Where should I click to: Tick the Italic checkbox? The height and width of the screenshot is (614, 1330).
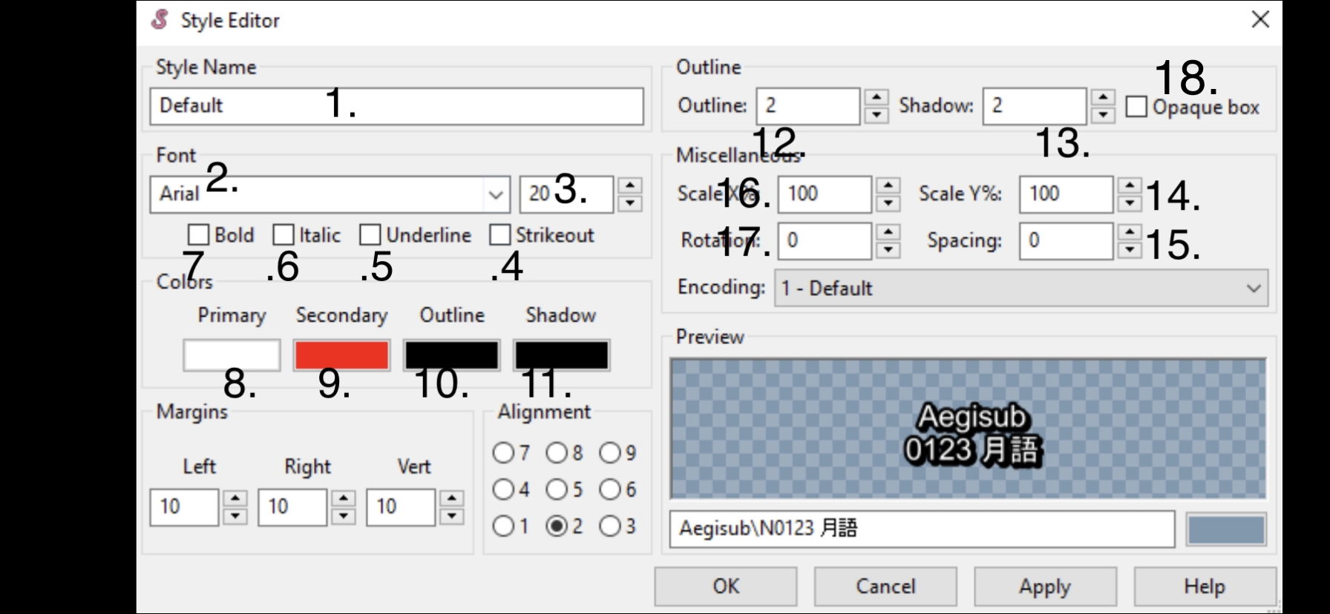pos(284,235)
